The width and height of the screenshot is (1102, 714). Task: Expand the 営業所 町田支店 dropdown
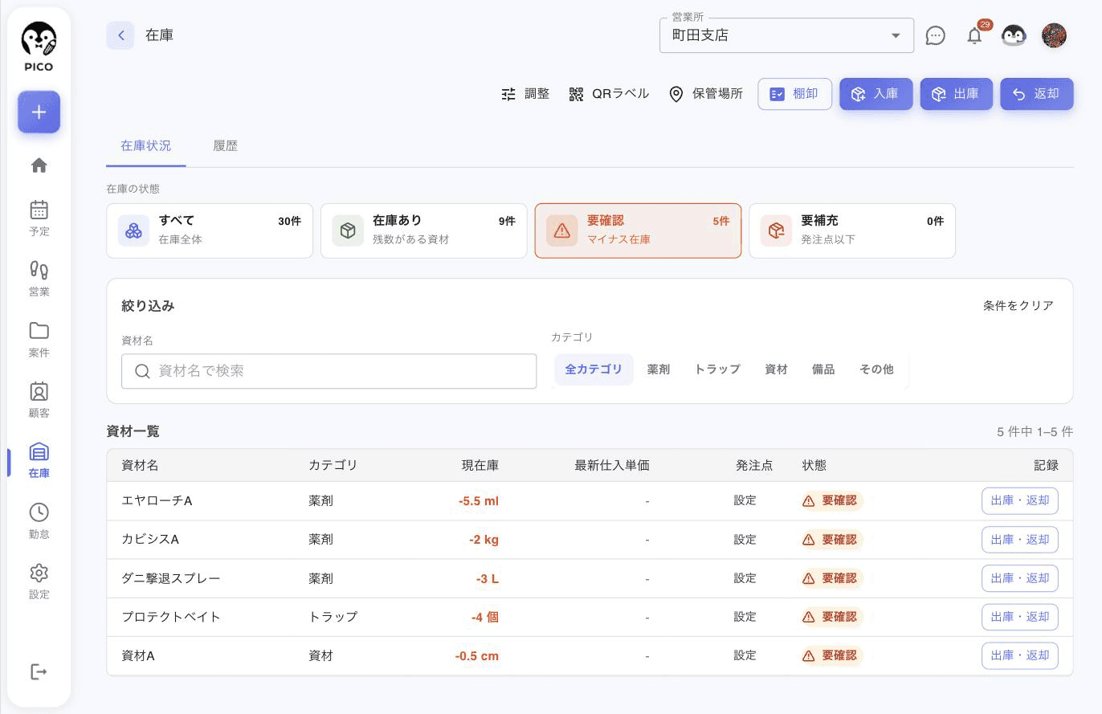pyautogui.click(x=786, y=35)
